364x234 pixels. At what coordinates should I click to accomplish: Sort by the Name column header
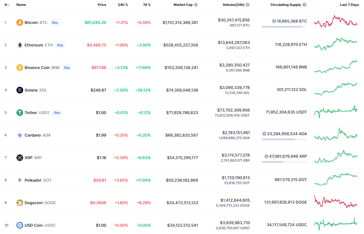pyautogui.click(x=21, y=5)
